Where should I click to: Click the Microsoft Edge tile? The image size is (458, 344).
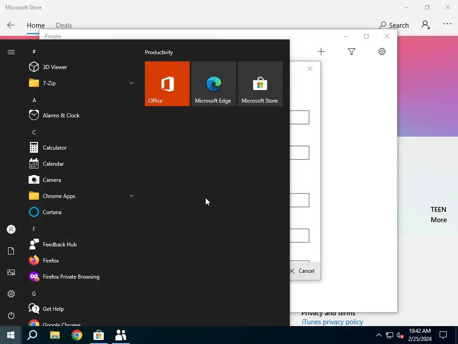(213, 84)
